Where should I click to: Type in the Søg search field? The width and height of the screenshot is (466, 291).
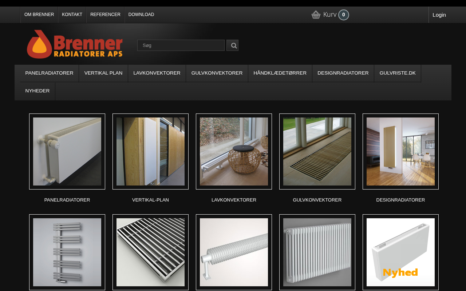pos(181,45)
